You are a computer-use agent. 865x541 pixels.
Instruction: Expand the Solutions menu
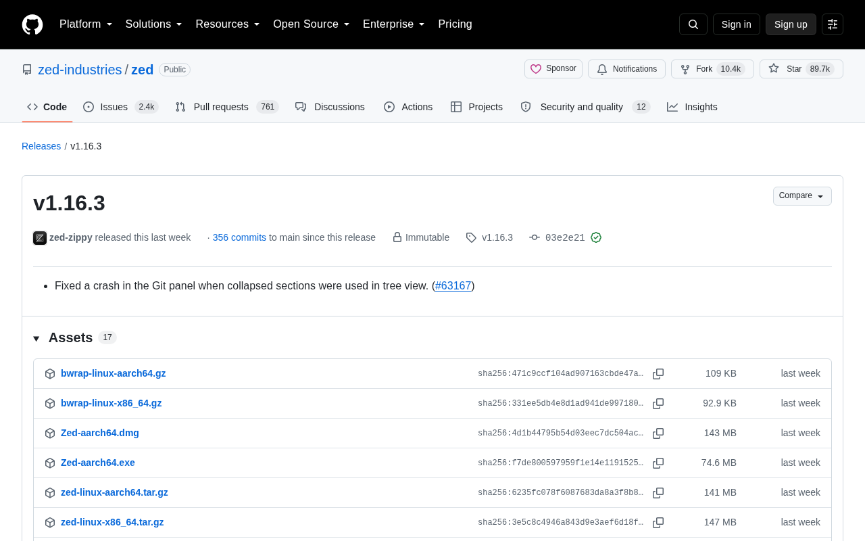154,24
